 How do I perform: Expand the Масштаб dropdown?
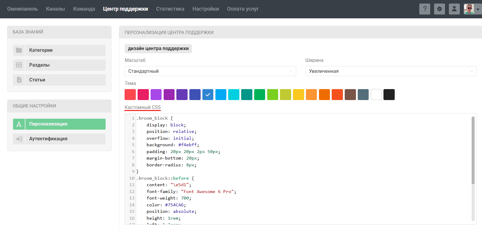(210, 71)
